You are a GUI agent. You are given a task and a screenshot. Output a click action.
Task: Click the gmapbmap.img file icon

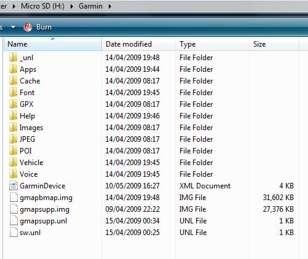14,198
